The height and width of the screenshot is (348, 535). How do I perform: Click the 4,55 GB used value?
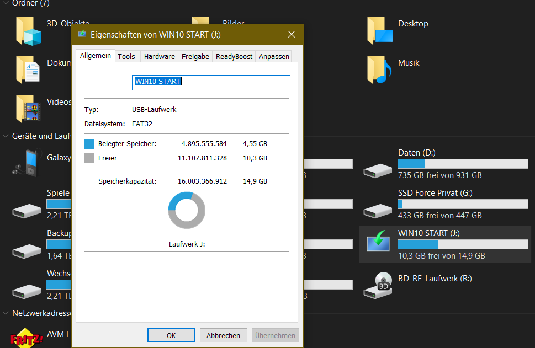[255, 144]
